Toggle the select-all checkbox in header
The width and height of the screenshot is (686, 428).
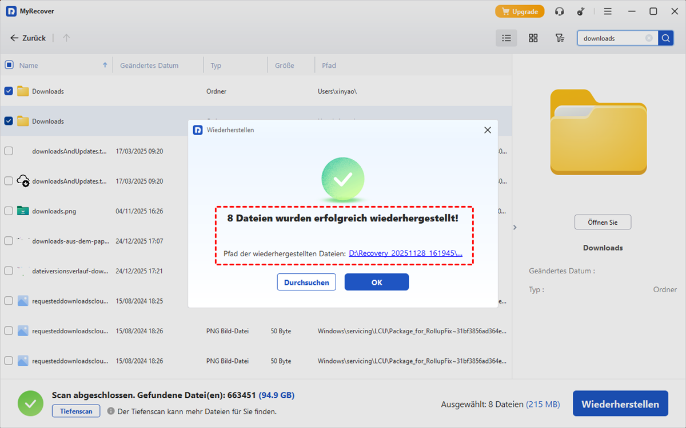click(x=9, y=65)
